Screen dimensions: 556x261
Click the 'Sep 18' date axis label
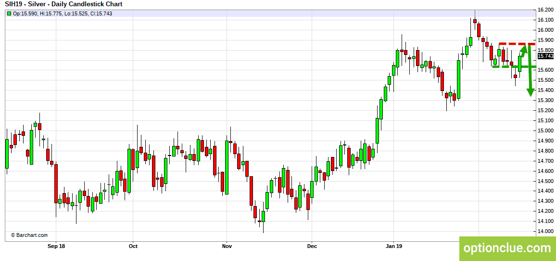(56, 246)
